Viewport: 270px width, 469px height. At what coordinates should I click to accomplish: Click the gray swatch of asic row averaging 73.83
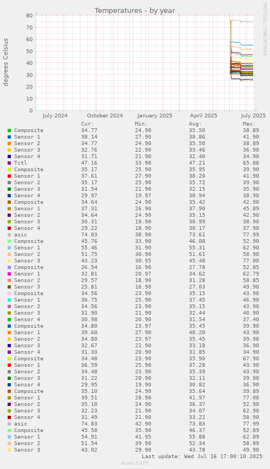pos(9,424)
